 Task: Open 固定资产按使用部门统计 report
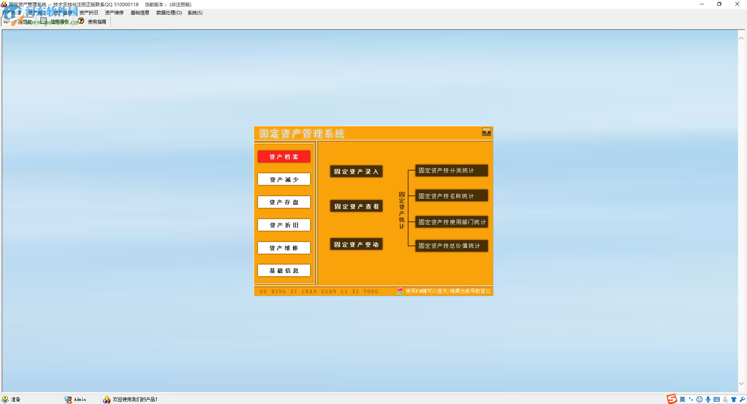point(451,222)
